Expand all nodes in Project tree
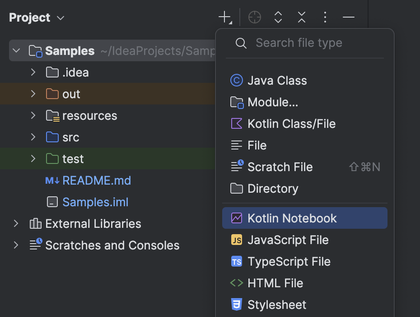Image resolution: width=420 pixels, height=317 pixels. tap(278, 17)
